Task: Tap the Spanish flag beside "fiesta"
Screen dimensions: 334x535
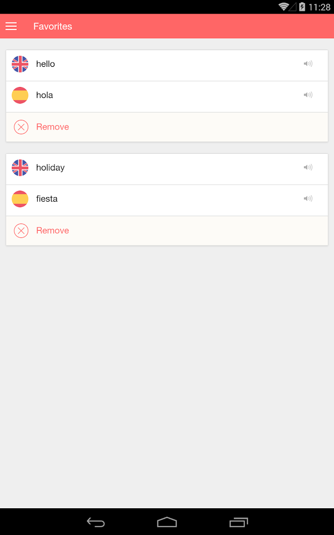Action: tap(20, 199)
